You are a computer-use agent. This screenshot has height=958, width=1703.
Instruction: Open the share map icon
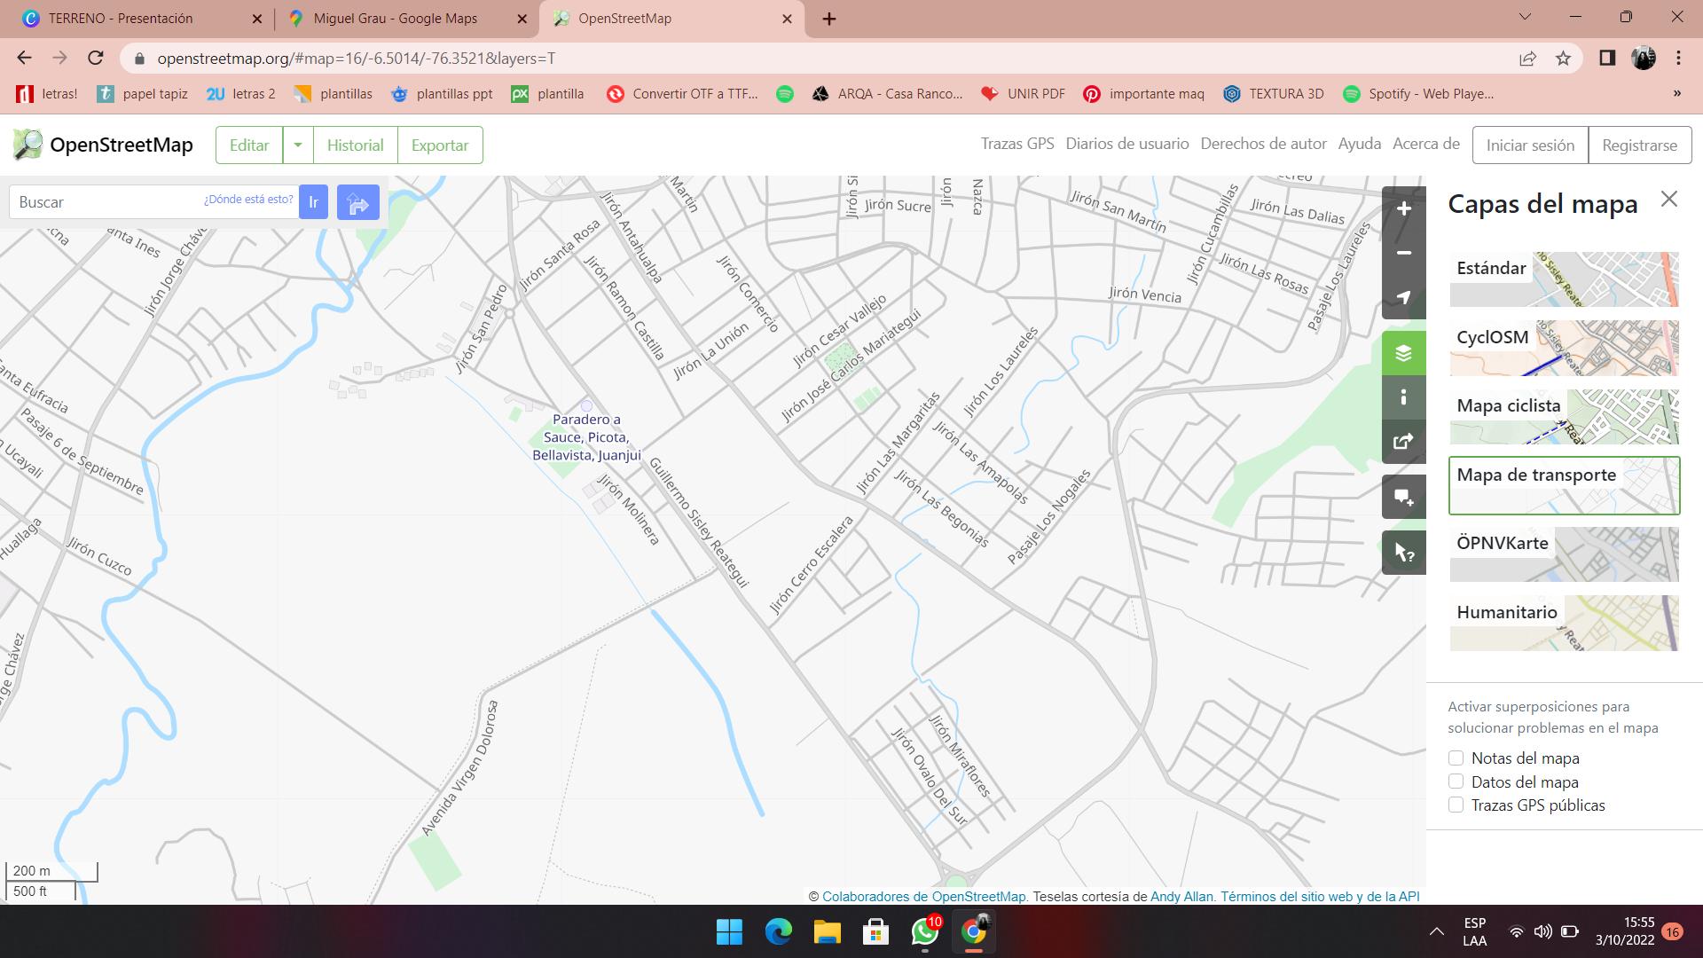pos(1403,441)
